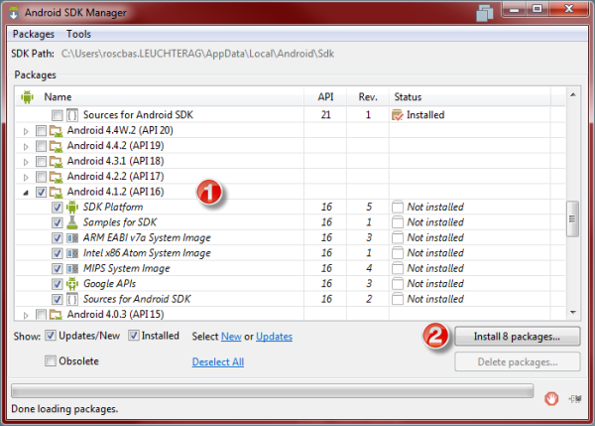Click the Deselect All link
The image size is (595, 426).
(x=218, y=361)
